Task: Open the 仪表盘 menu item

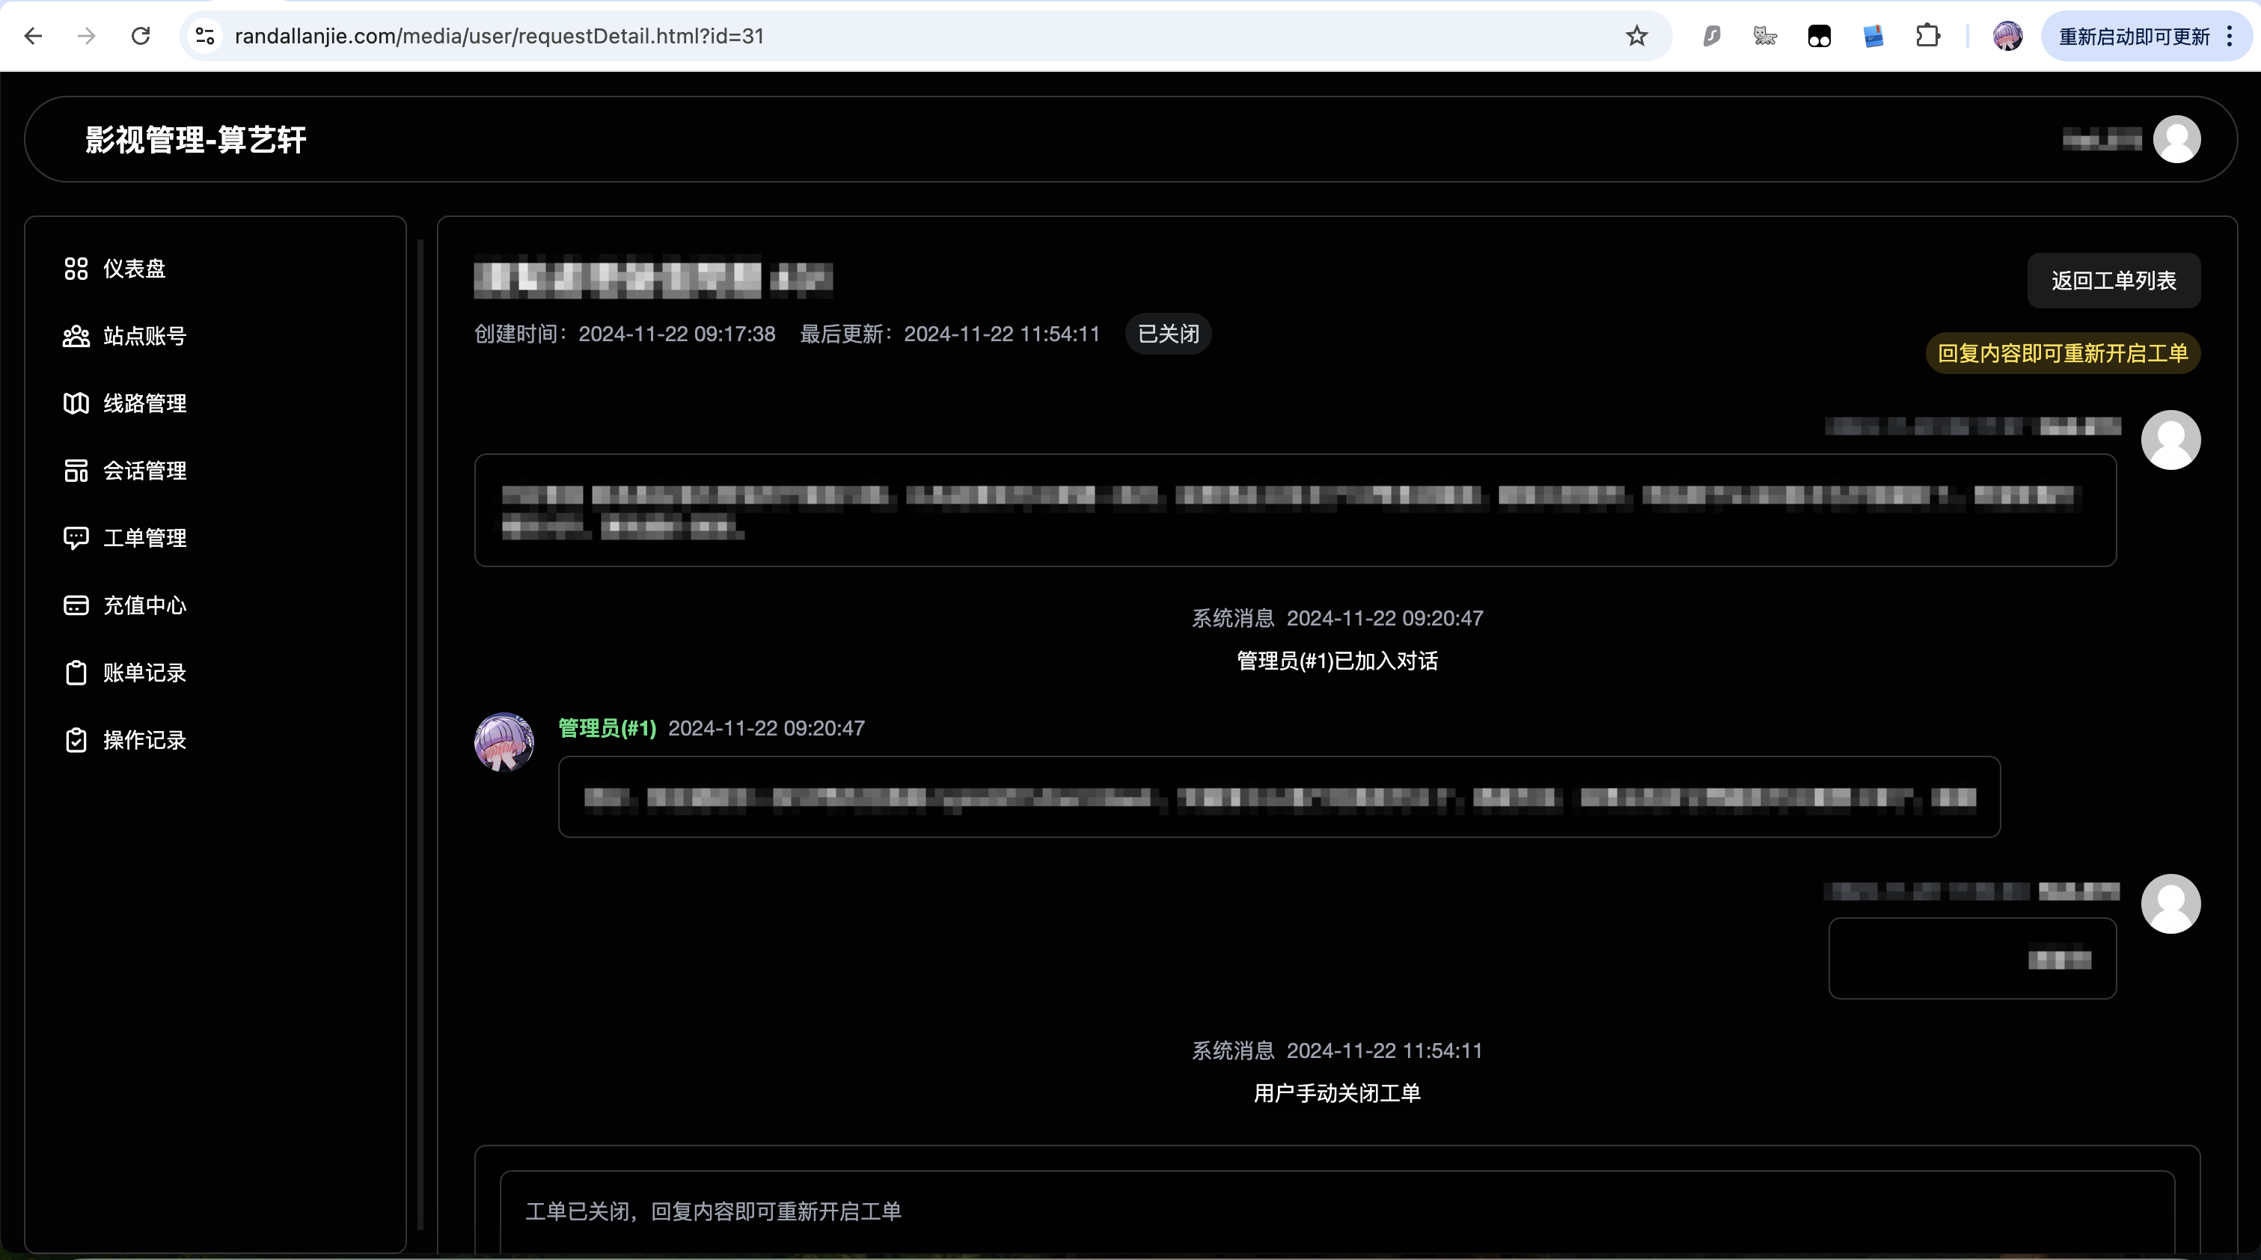Action: coord(134,269)
